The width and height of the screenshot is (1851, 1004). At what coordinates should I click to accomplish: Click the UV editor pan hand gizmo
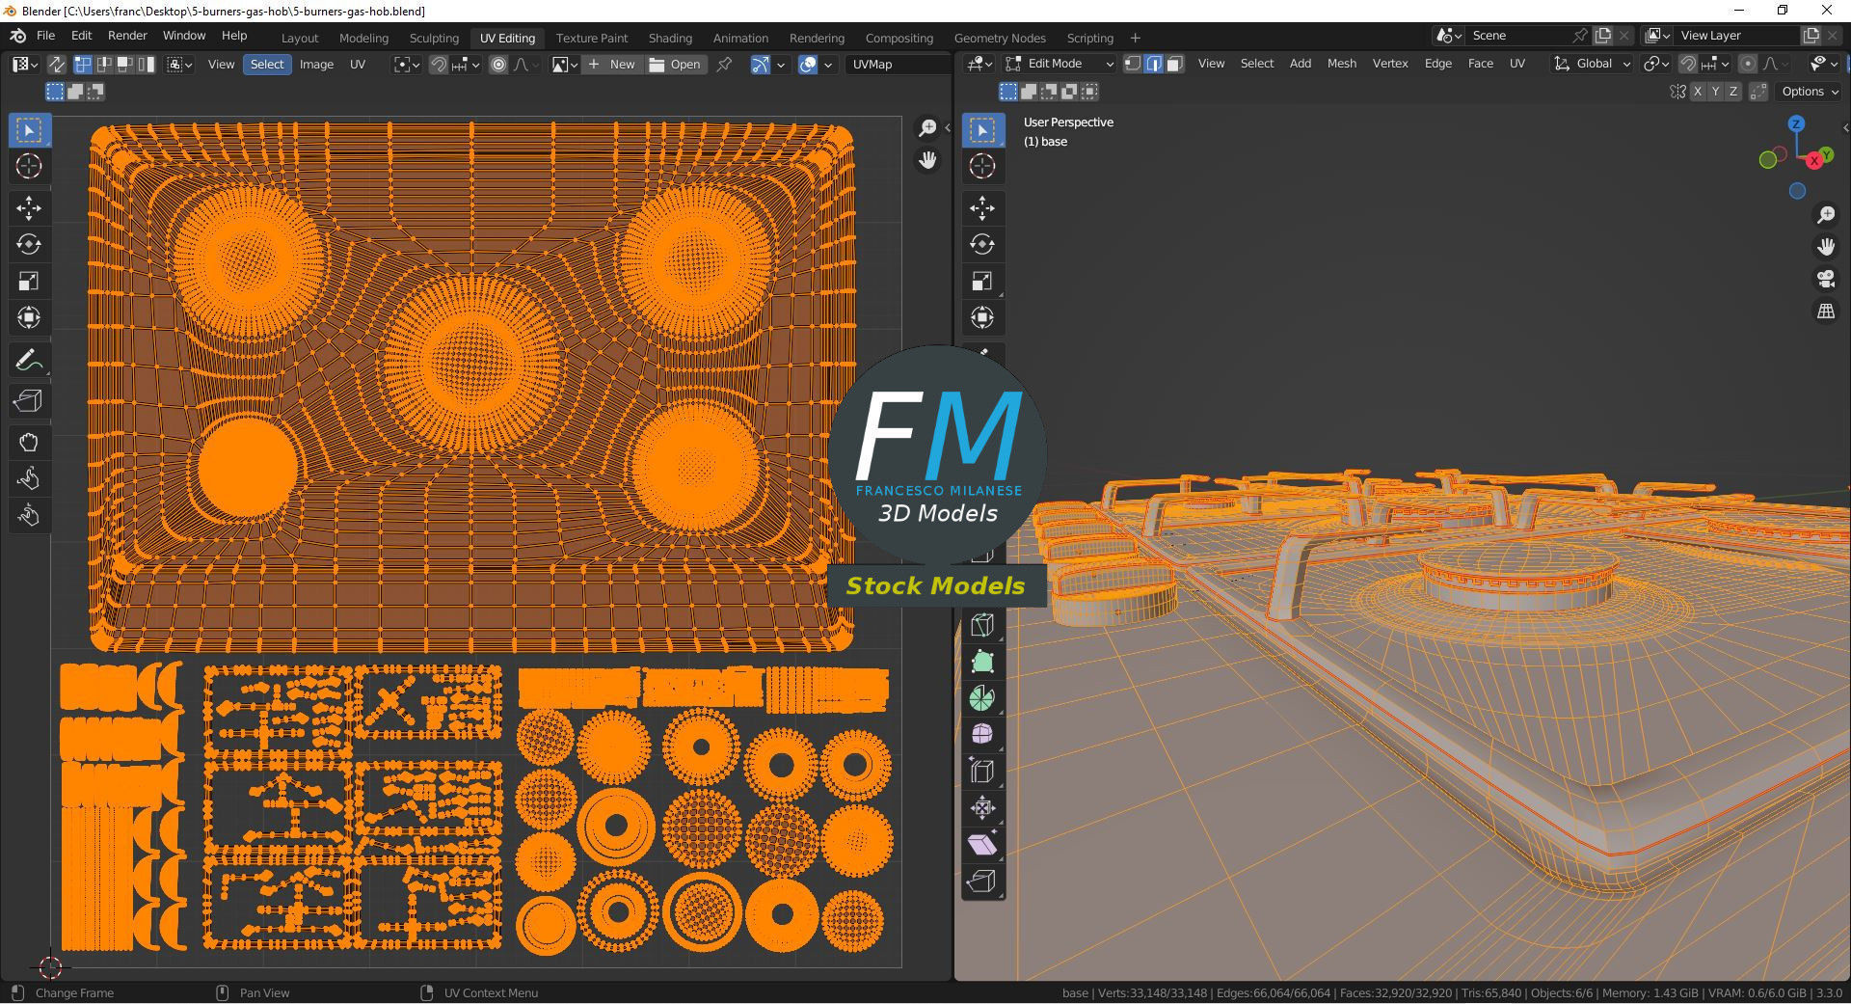pyautogui.click(x=927, y=160)
